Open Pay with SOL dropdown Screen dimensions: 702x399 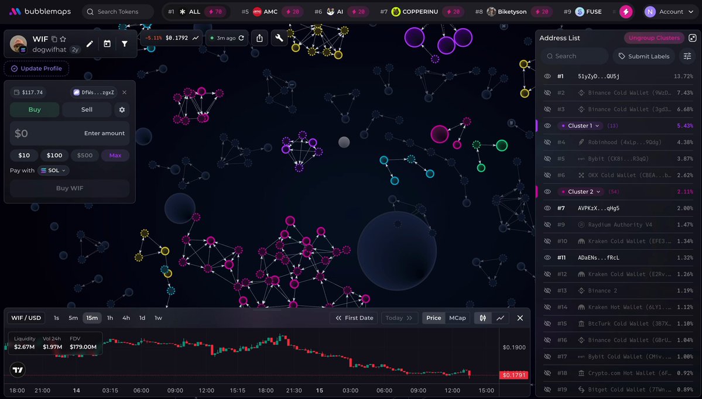(x=53, y=170)
